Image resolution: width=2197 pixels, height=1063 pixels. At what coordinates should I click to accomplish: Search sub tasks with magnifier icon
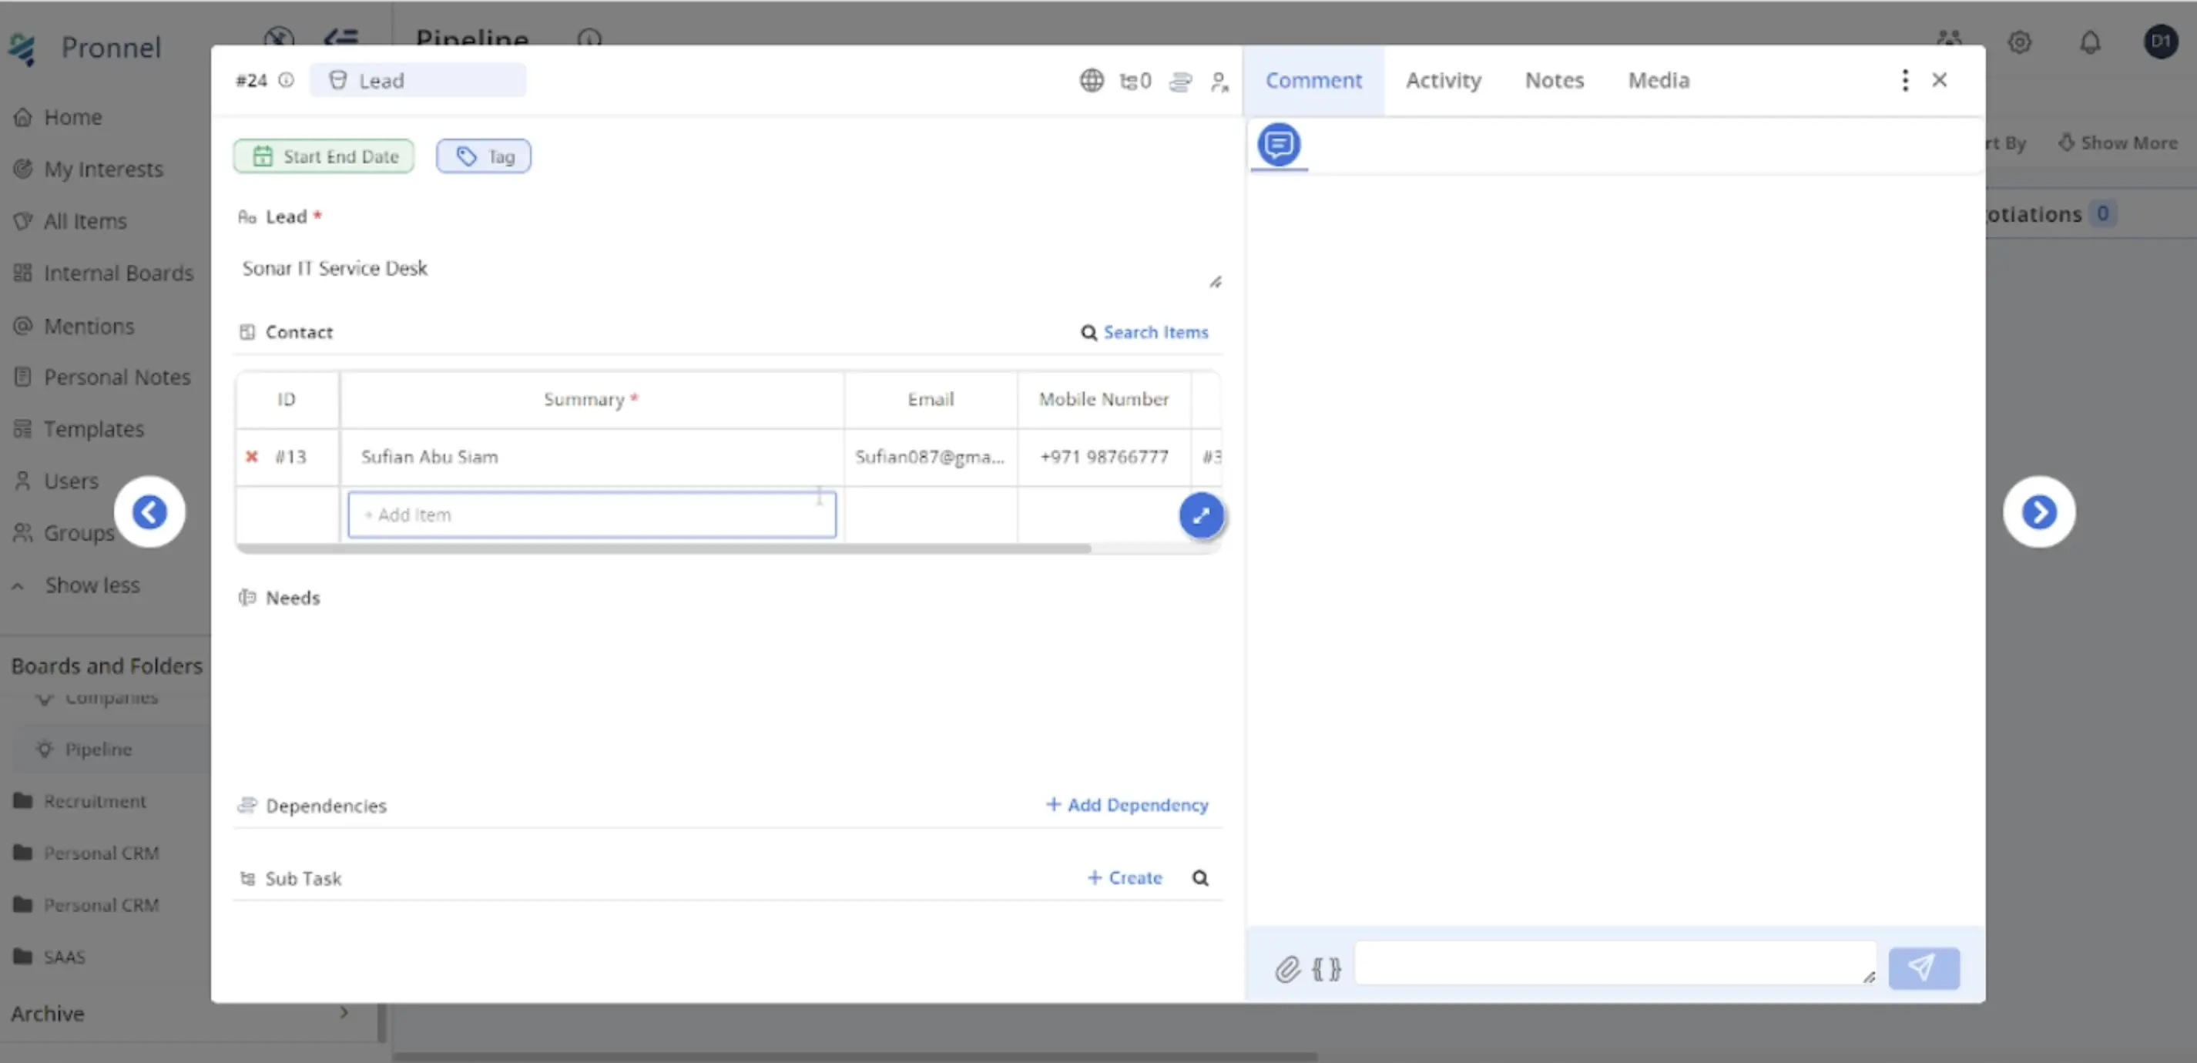1200,878
